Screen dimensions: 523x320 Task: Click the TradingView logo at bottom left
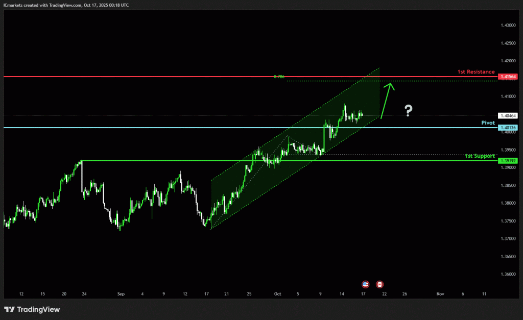(32, 309)
